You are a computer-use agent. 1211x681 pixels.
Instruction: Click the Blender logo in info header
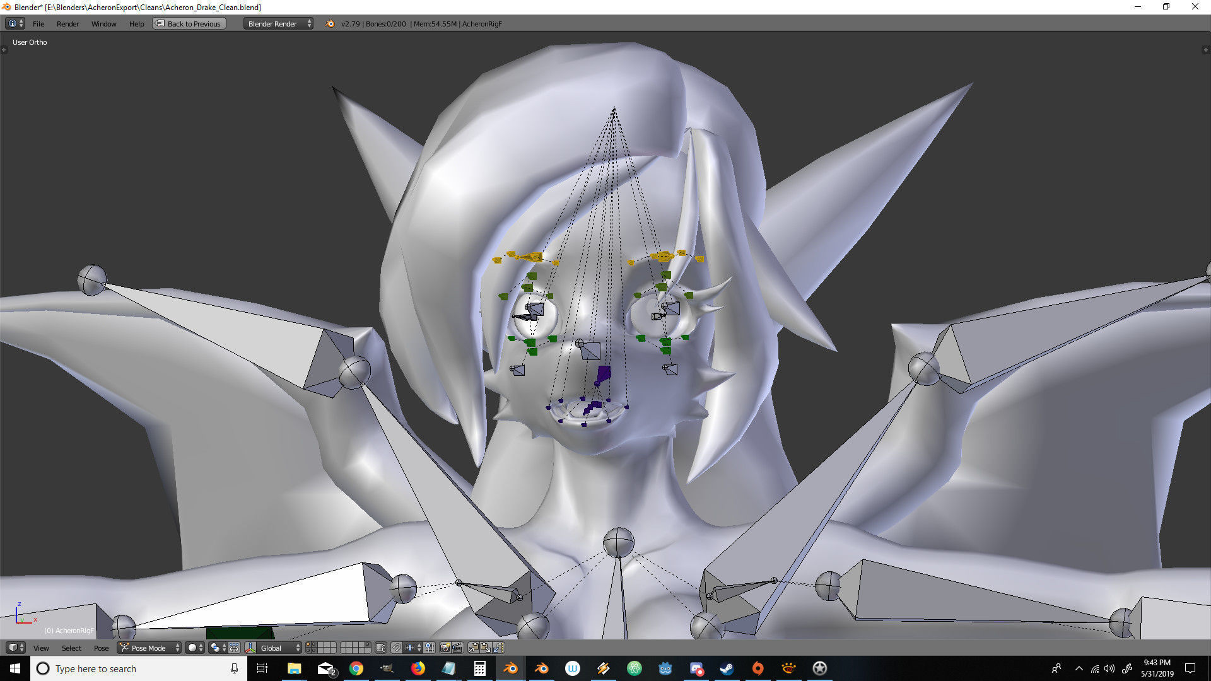coord(330,24)
